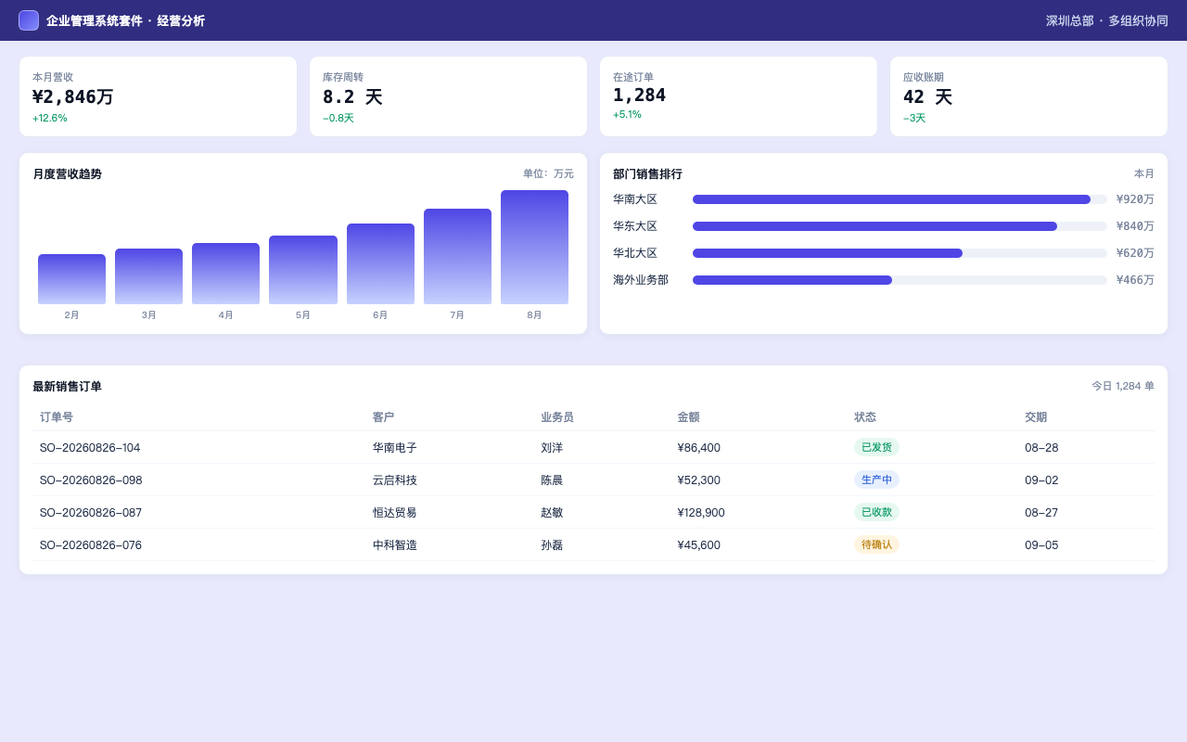Click the 华南大区 sales progress bar
1187x742 pixels.
click(900, 199)
